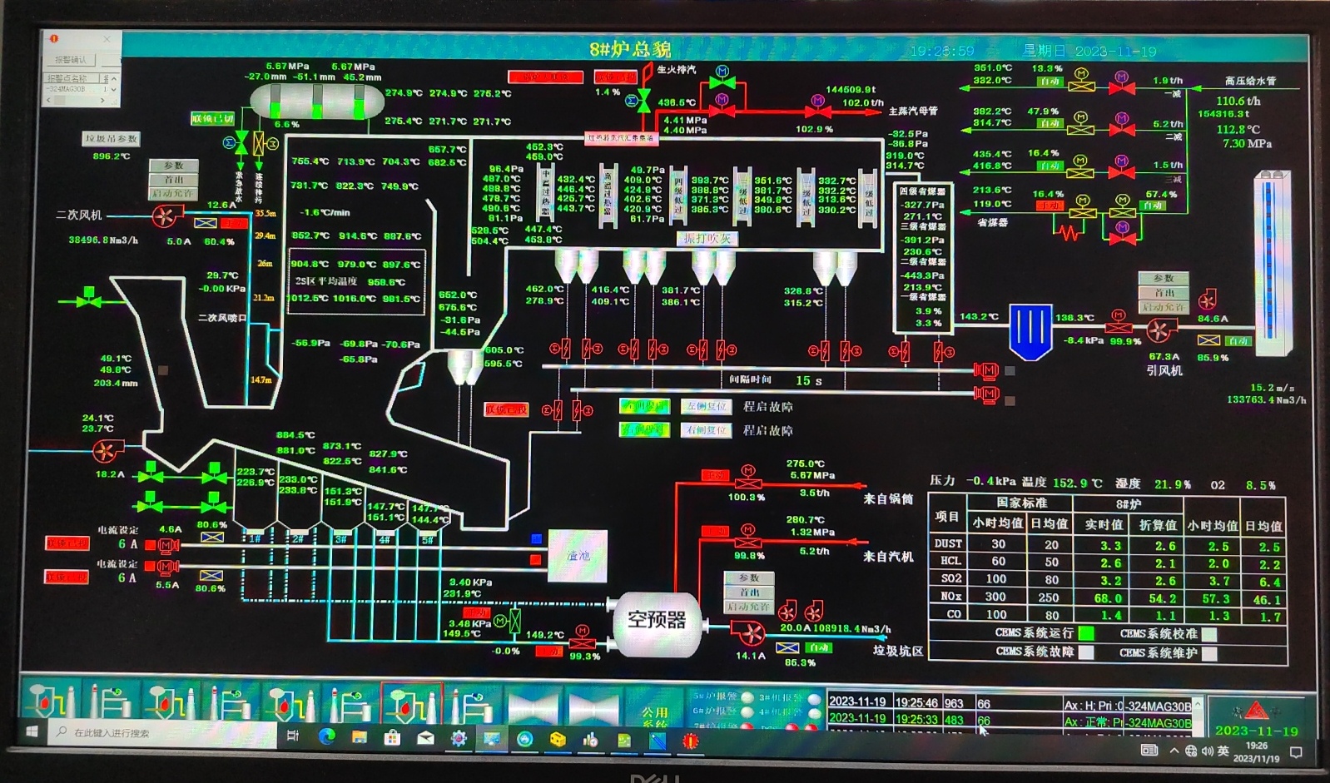Select the 空预器 air preheater vessel
This screenshot has width=1330, height=783.
(x=656, y=620)
